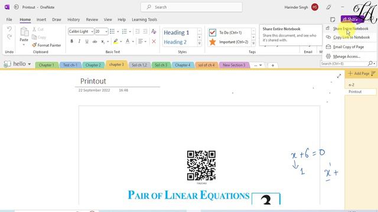This screenshot has width=378, height=212.
Task: Switch to the History tab
Action: click(x=73, y=19)
